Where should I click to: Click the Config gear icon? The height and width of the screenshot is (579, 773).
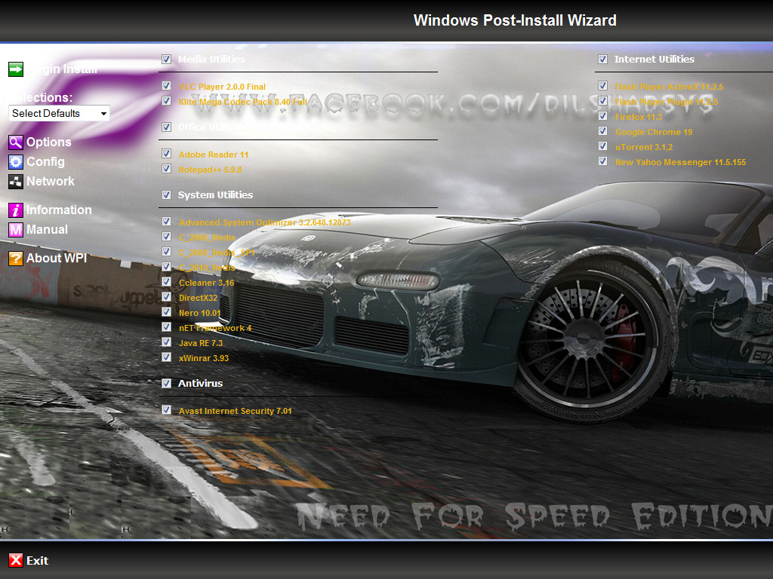16,161
